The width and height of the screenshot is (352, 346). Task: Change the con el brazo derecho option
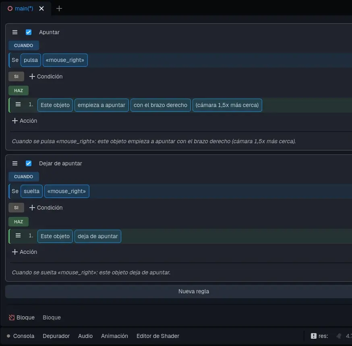(x=160, y=105)
